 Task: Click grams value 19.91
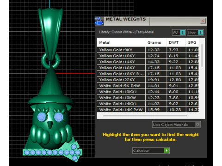[x=154, y=80]
